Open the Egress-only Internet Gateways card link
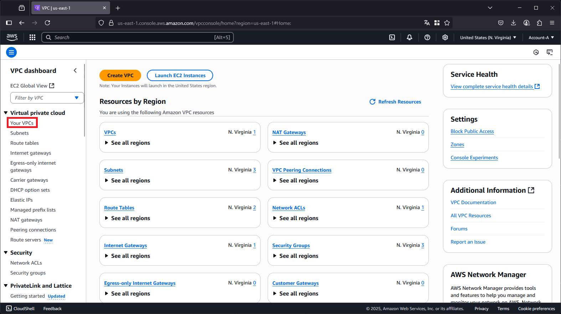This screenshot has width=561, height=314. [x=140, y=283]
